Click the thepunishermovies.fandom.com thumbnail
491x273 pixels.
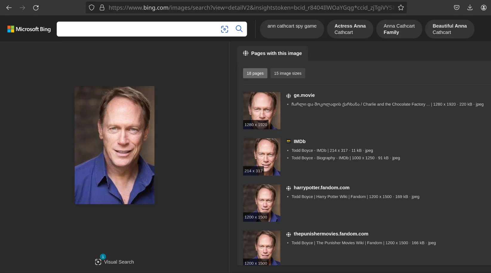click(x=261, y=248)
